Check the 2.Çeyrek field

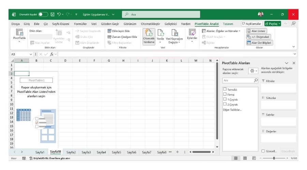click(225, 104)
